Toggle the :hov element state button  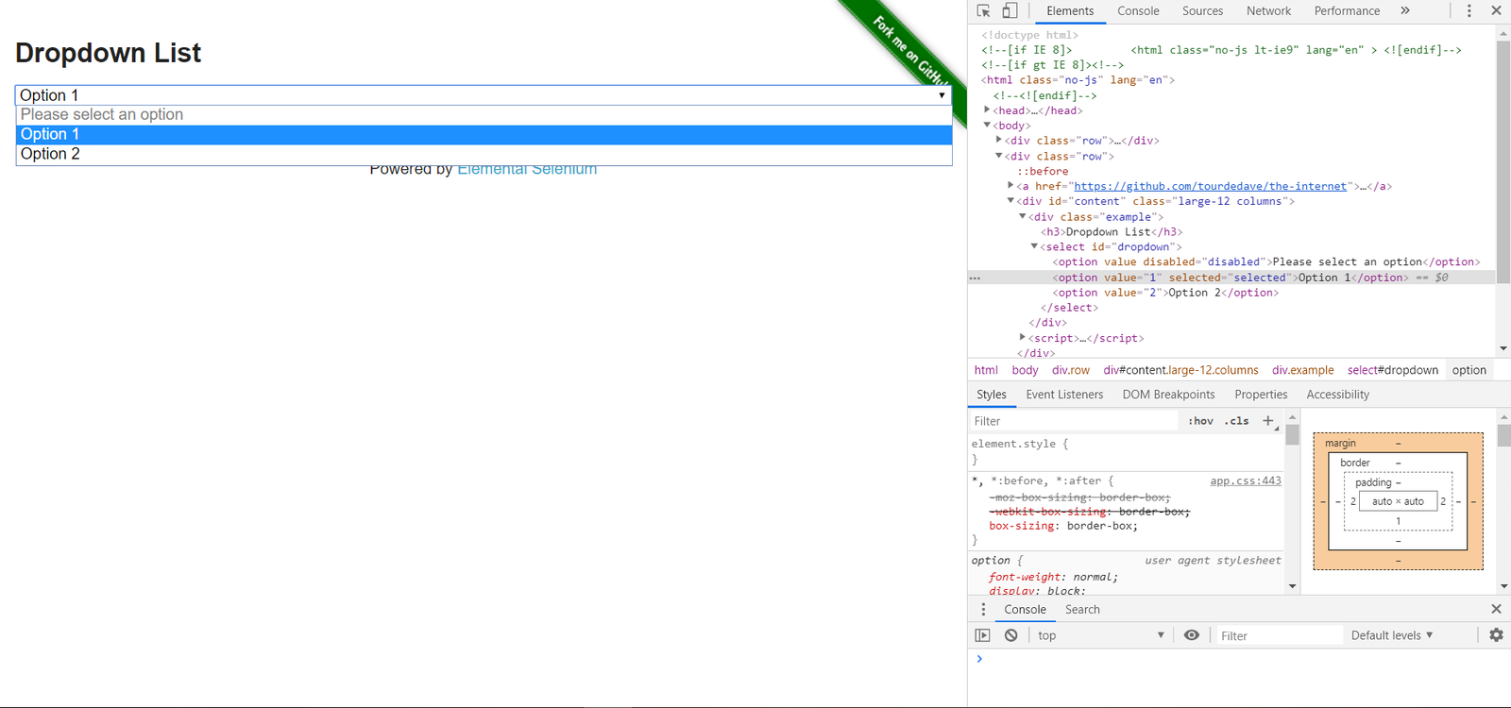(x=1200, y=421)
